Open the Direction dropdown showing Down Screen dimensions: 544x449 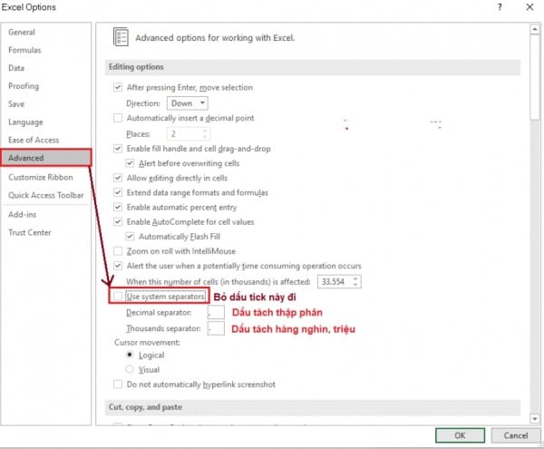[x=188, y=103]
